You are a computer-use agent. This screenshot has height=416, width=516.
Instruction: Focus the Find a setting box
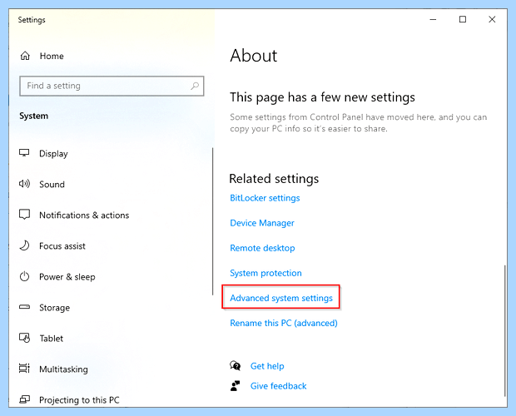point(112,87)
